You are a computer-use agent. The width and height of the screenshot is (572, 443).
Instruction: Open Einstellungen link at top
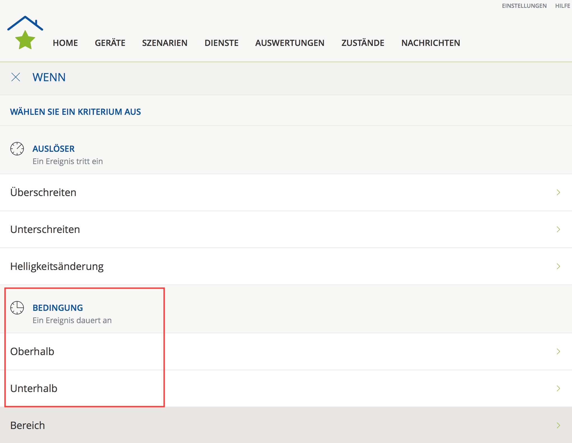pyautogui.click(x=524, y=6)
